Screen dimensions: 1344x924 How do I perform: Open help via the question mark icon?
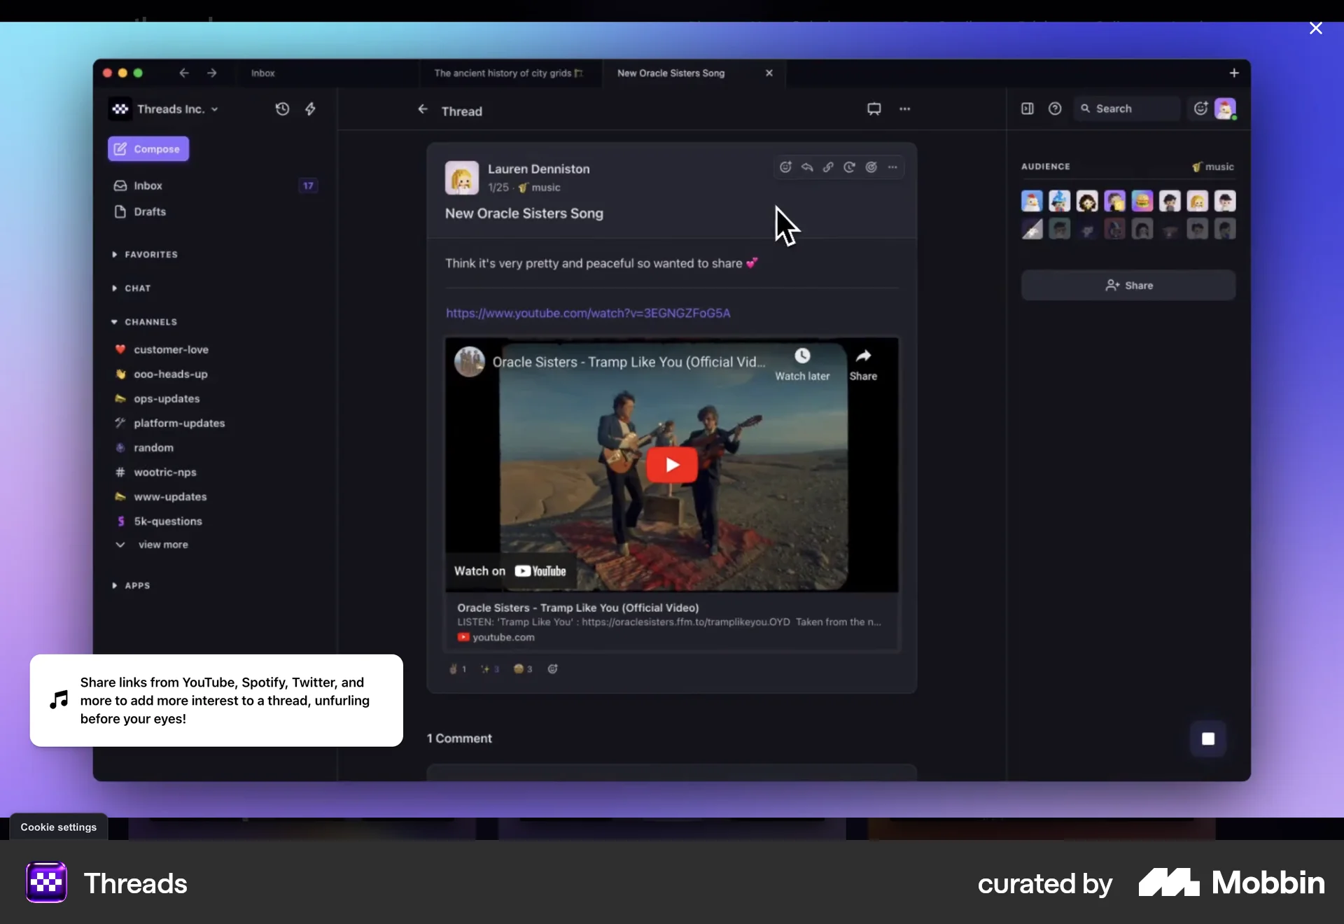(1054, 109)
